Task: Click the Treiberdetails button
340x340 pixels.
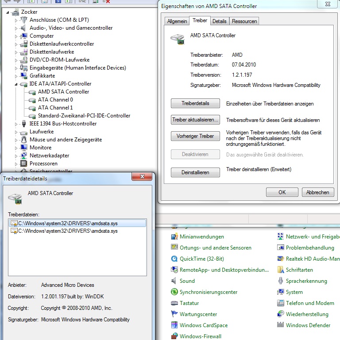Action: click(195, 103)
